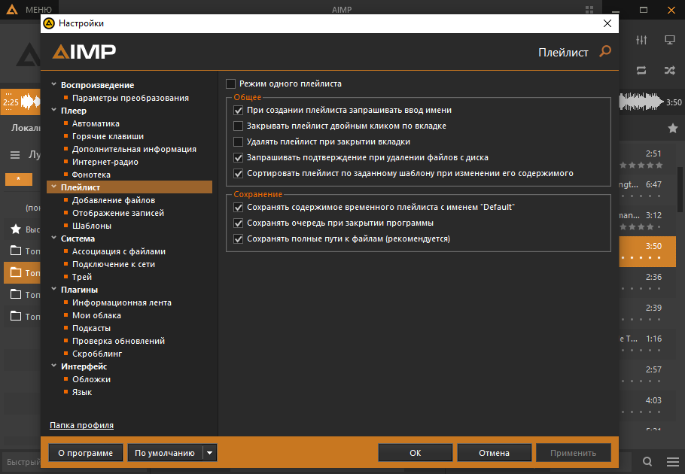Select Трей in settings tree

click(82, 277)
